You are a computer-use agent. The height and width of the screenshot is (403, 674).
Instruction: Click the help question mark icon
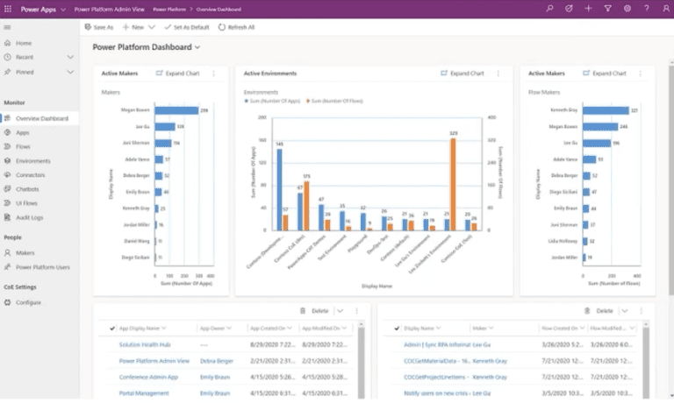(x=646, y=8)
